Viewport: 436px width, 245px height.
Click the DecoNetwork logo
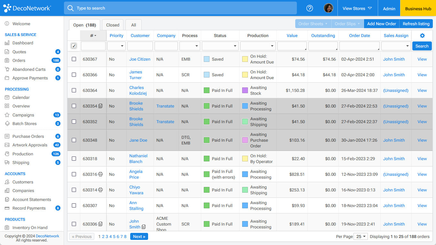[27, 8]
